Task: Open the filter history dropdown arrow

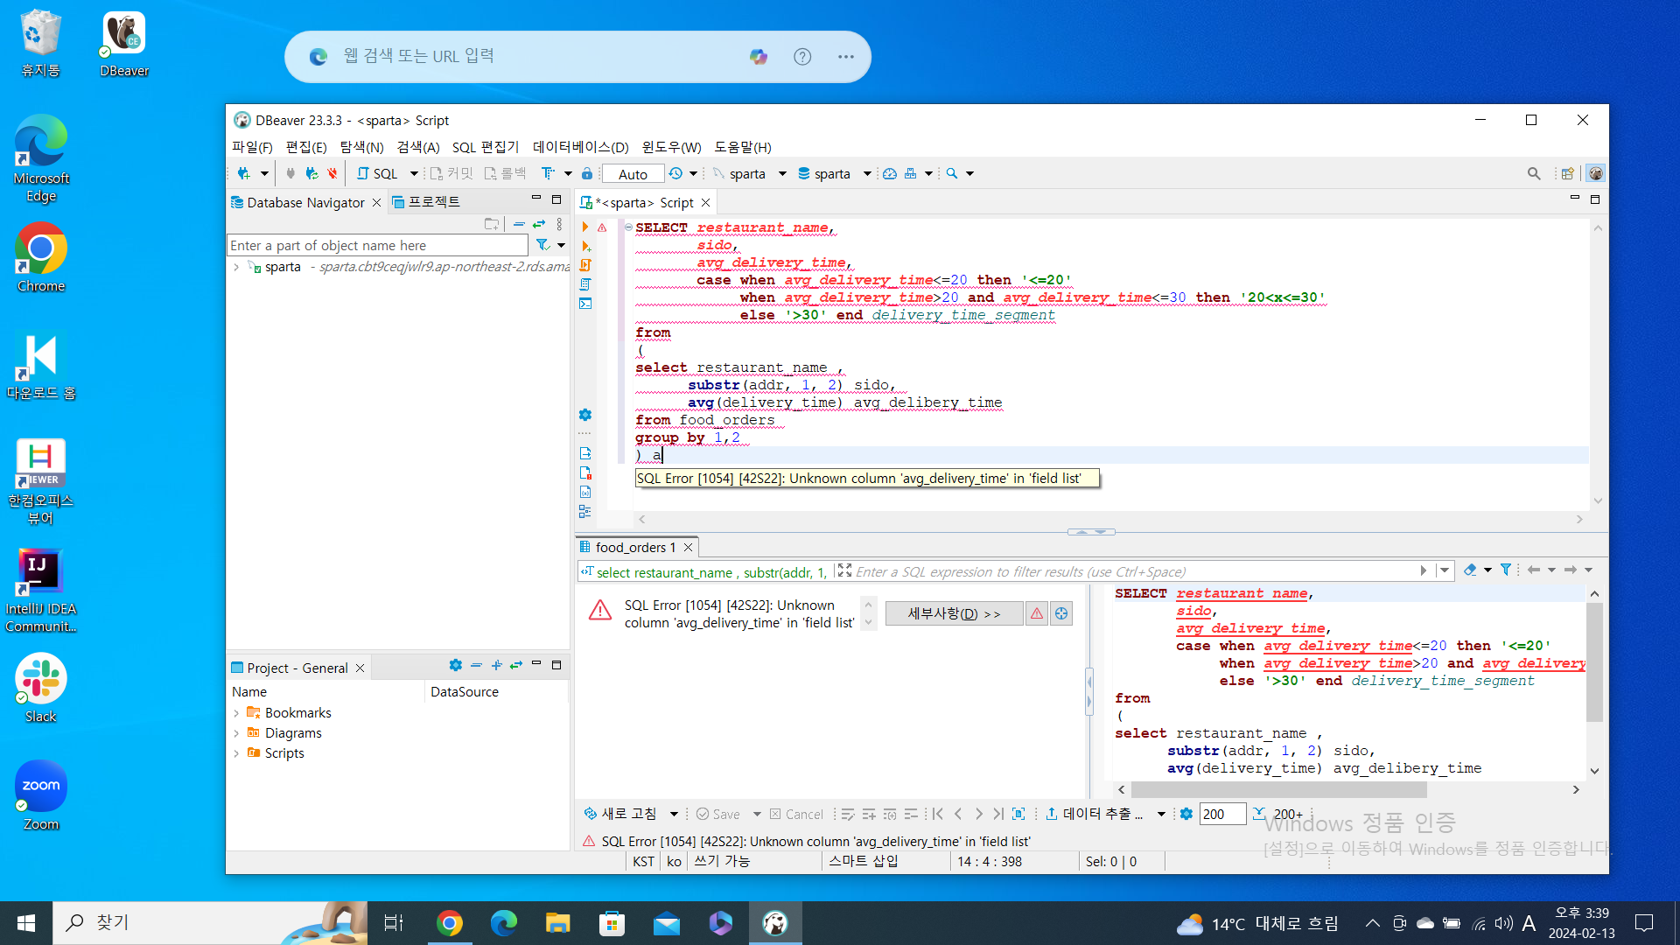Action: (x=1445, y=570)
